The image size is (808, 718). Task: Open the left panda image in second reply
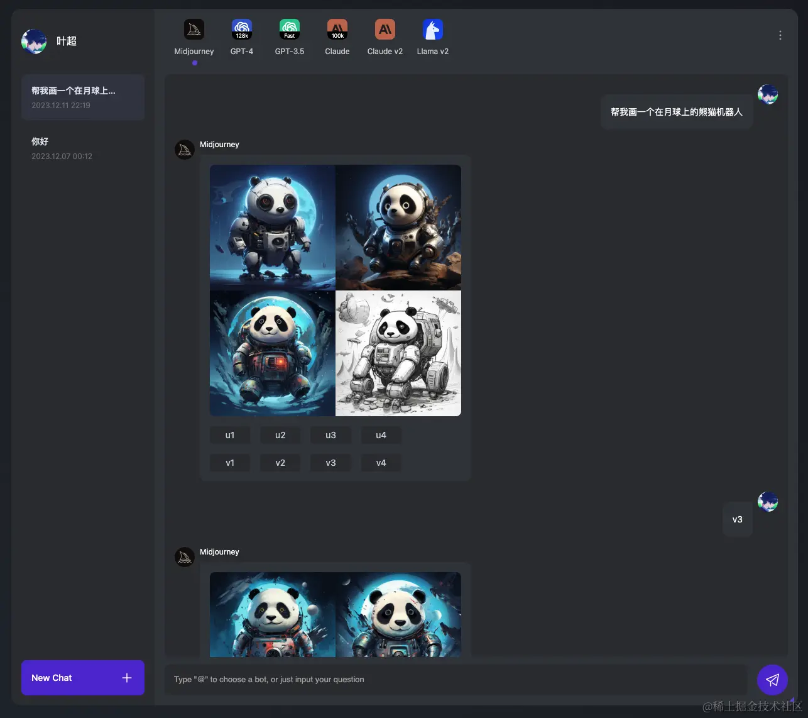273,614
